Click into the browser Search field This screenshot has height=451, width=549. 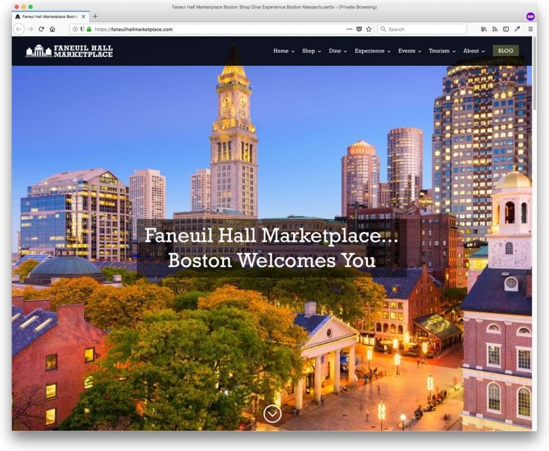[422, 29]
